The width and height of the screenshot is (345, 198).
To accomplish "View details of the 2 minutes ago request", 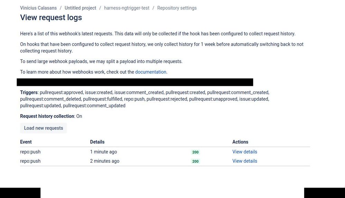I will point(245,161).
